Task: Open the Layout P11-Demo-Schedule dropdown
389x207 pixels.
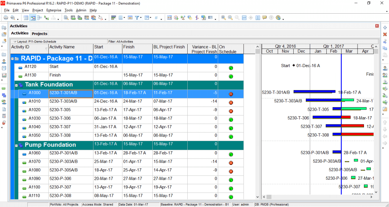Action: coord(15,42)
